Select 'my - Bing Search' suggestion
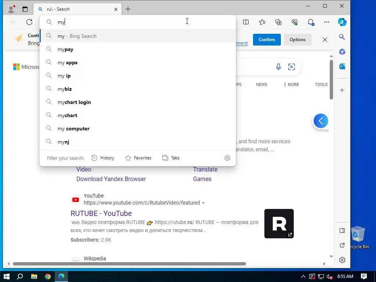Screen dimensions: 376x282 pos(138,36)
